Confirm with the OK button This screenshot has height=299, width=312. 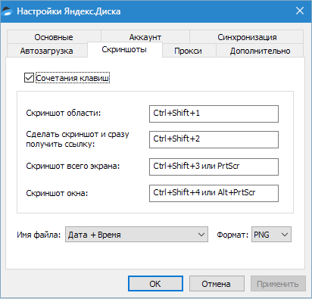(x=155, y=284)
